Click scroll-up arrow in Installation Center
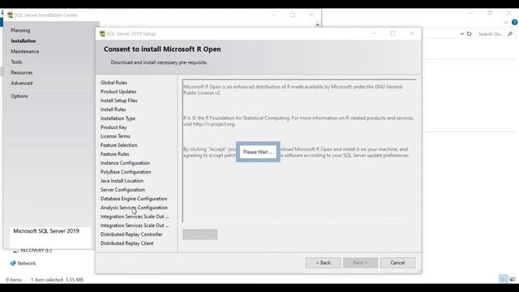The width and height of the screenshot is (519, 292). (317, 24)
